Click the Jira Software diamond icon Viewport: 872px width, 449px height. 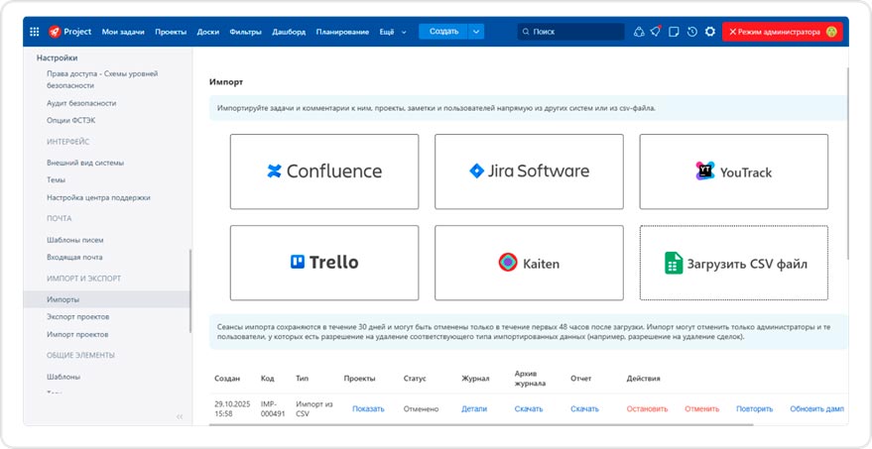coord(476,170)
